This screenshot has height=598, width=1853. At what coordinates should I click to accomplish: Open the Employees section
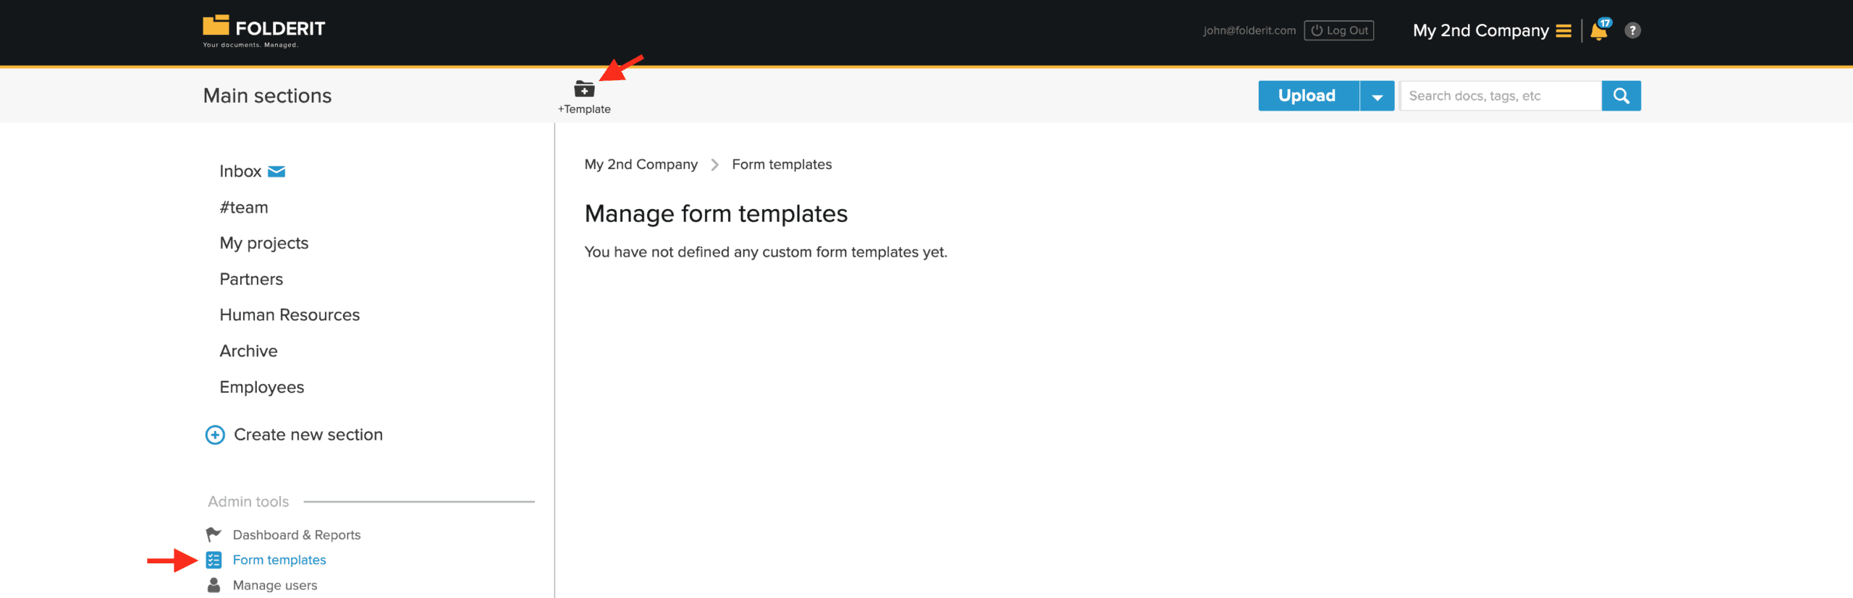(x=261, y=387)
